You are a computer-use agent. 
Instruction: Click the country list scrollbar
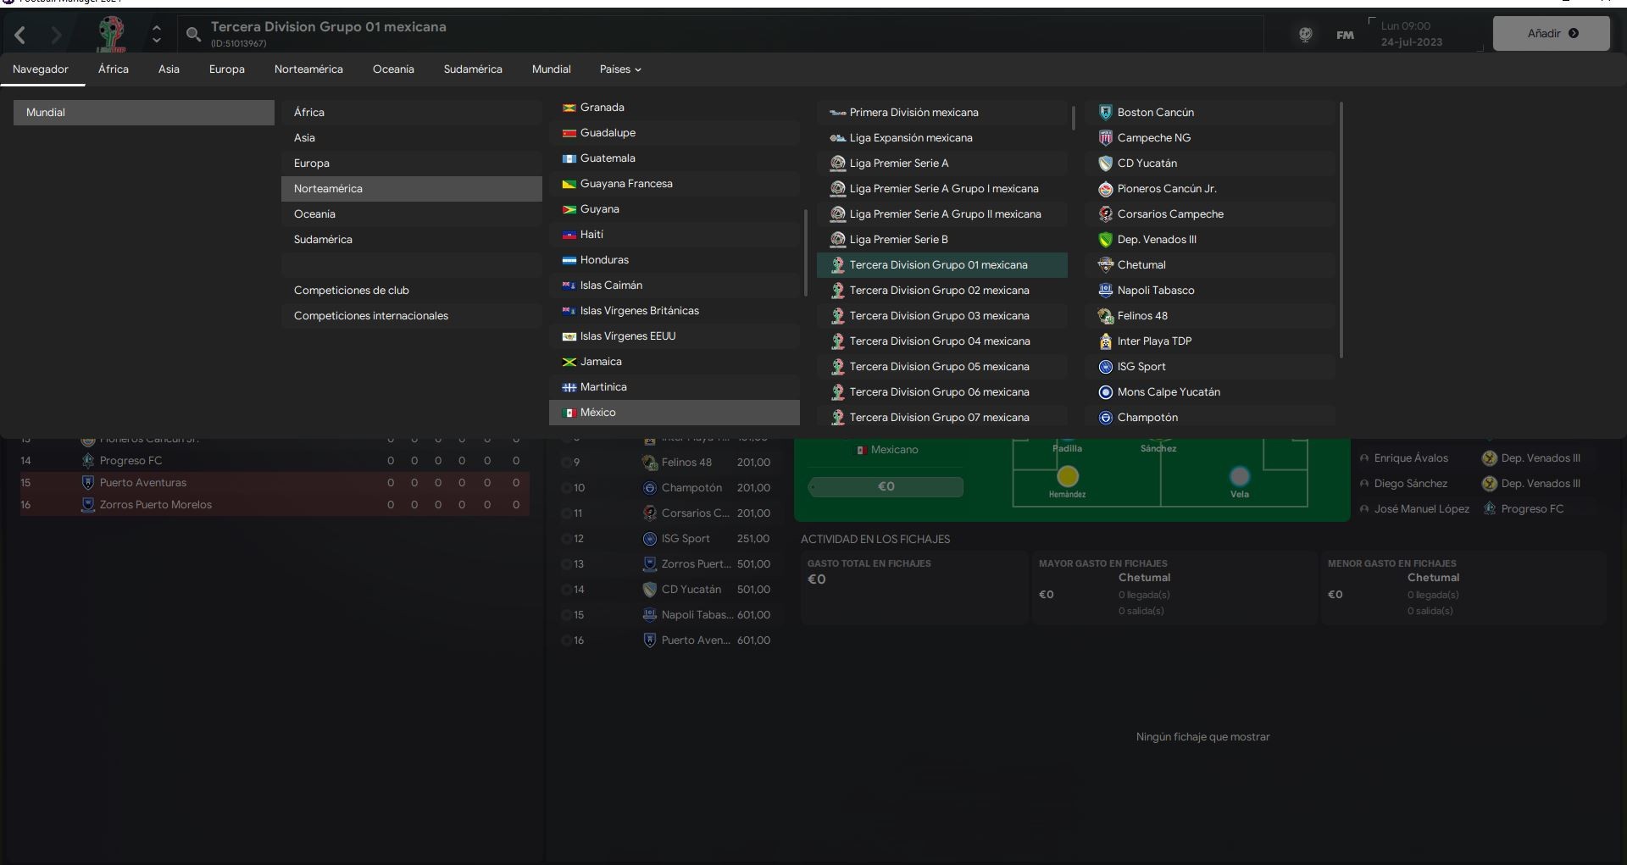point(805,252)
